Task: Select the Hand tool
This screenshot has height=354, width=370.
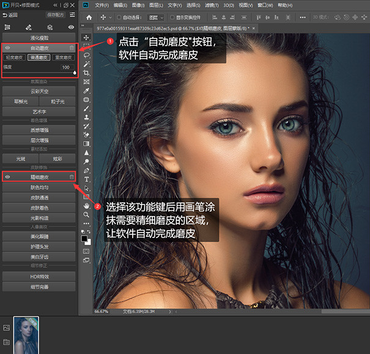Action: [86, 206]
